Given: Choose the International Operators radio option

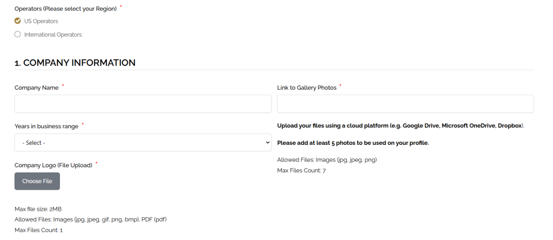Looking at the screenshot, I should [x=18, y=35].
